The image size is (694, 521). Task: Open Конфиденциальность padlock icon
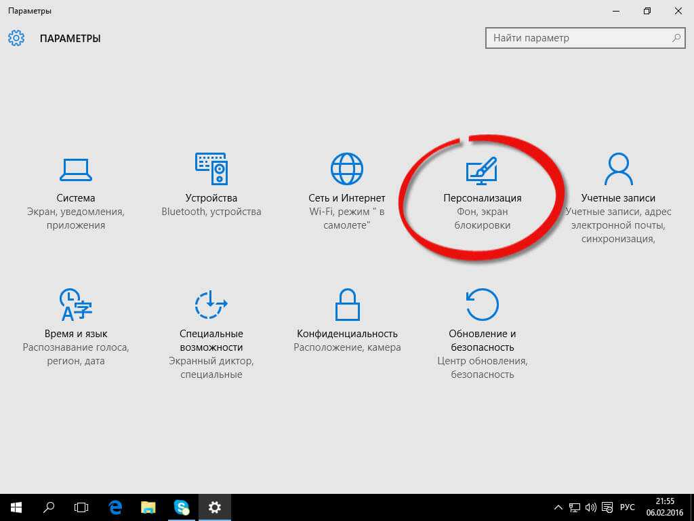pos(346,304)
